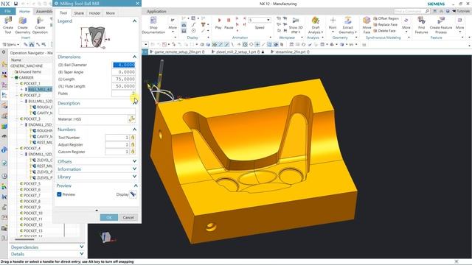Click the save icon in title bar
The width and height of the screenshot is (472, 265).
(x=15, y=4)
